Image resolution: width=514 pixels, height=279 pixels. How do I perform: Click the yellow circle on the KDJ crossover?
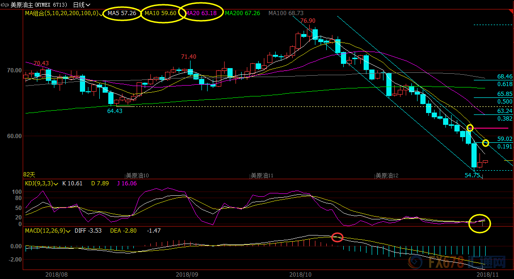point(480,223)
